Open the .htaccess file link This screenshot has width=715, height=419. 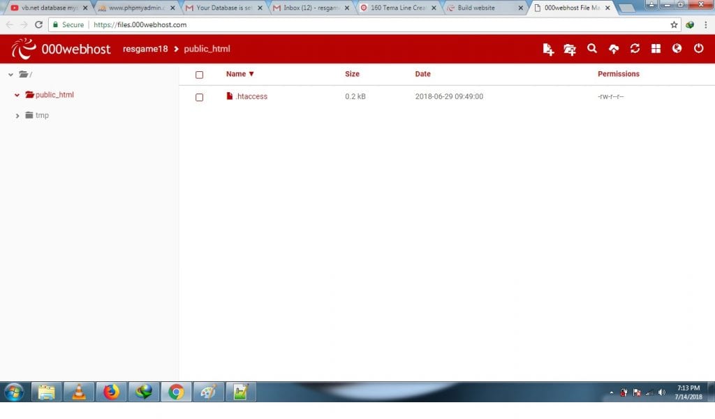coord(251,96)
